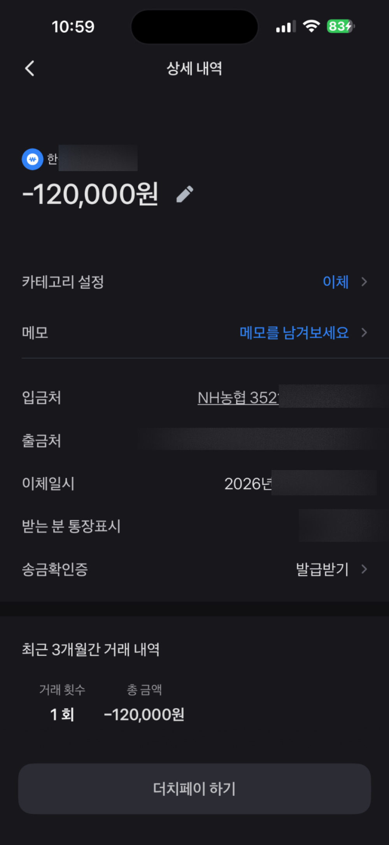The width and height of the screenshot is (389, 845).
Task: Tap the Wi-Fi status icon
Action: click(311, 27)
